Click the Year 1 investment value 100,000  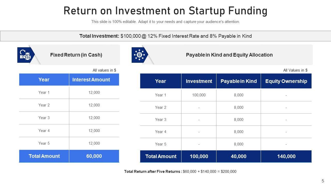(199, 95)
